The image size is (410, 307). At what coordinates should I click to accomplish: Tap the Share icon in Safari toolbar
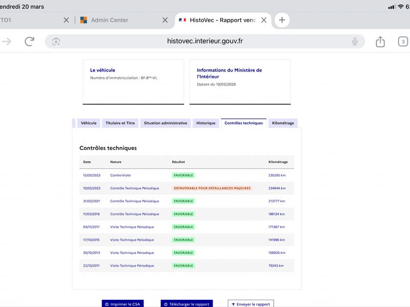click(x=380, y=41)
